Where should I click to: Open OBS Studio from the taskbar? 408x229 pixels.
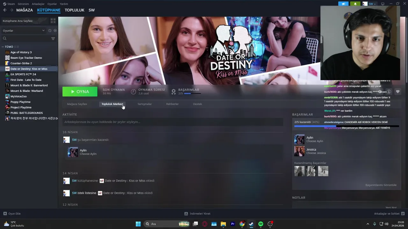pyautogui.click(x=270, y=224)
